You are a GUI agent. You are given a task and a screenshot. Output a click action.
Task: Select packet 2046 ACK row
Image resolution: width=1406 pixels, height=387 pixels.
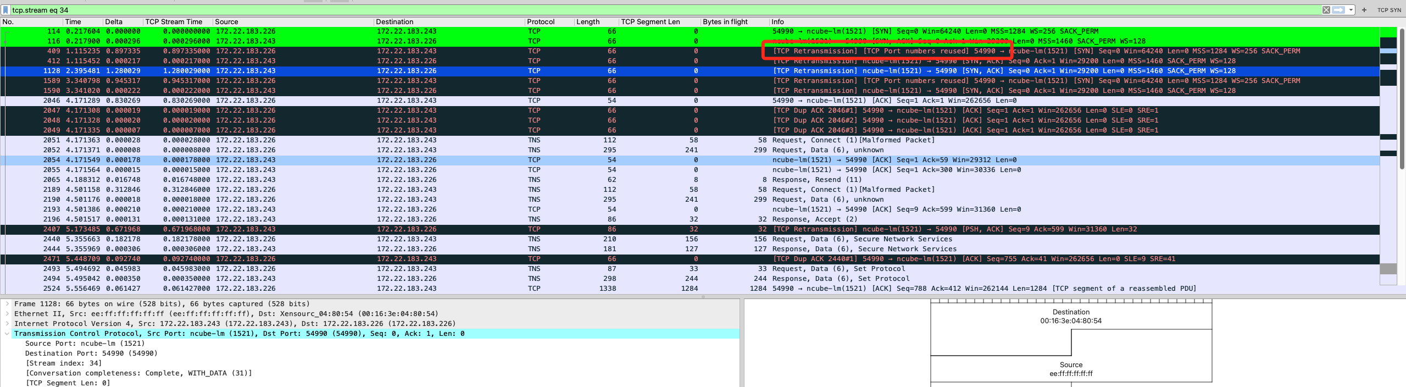[x=690, y=101]
